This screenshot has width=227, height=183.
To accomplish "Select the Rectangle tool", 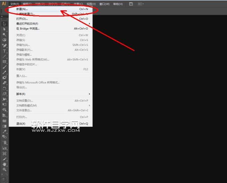I will click(4, 62).
